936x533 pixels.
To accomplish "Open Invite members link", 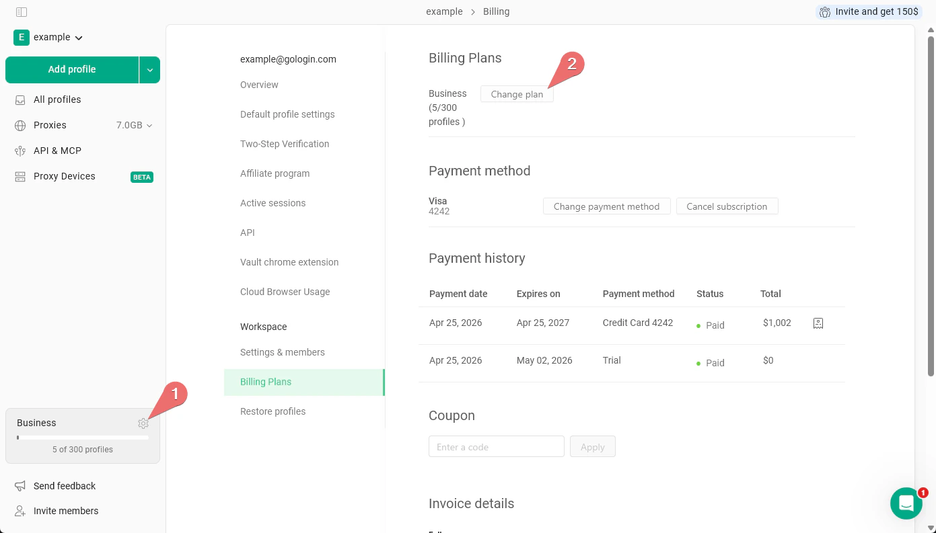I will [x=66, y=511].
